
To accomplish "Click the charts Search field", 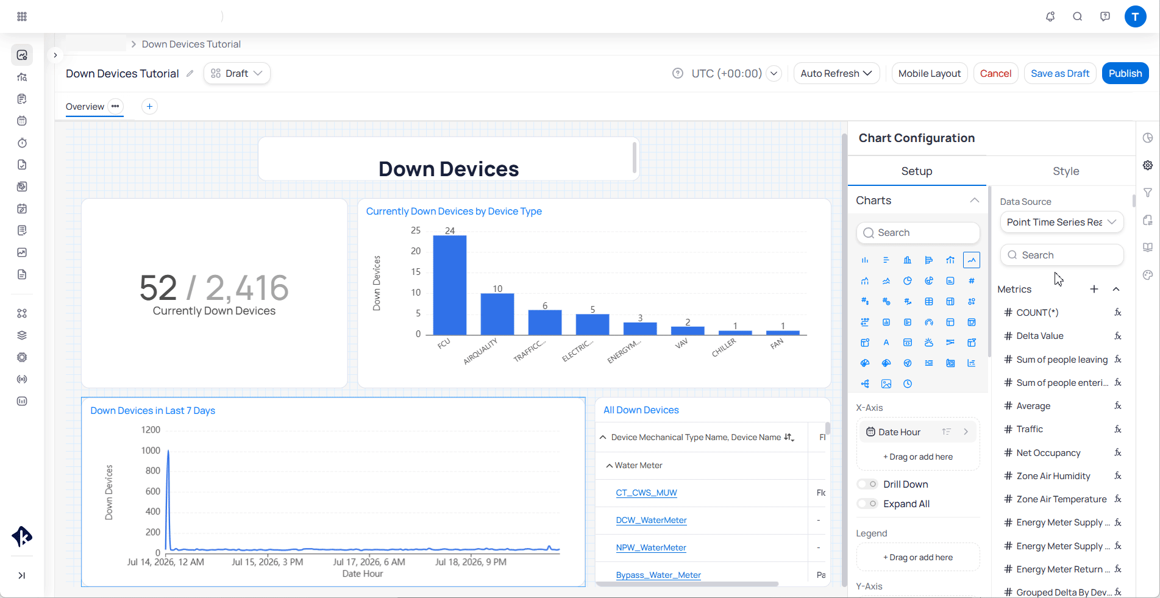I will pos(918,233).
